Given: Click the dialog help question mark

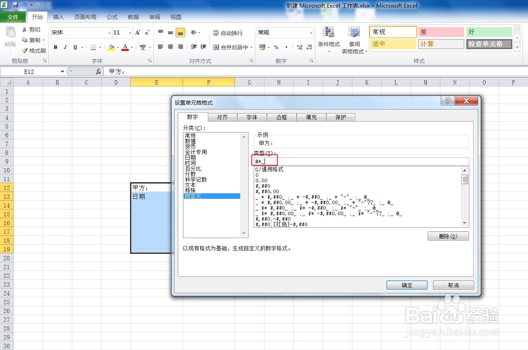Looking at the screenshot, I should (x=448, y=101).
